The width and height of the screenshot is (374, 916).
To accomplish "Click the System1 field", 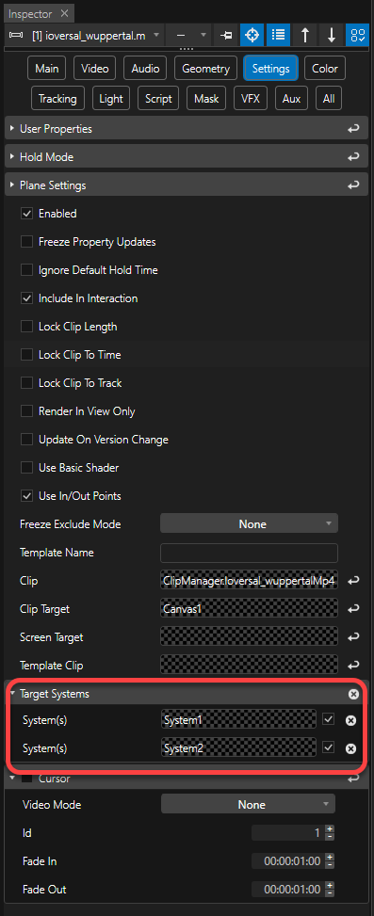I will (238, 720).
